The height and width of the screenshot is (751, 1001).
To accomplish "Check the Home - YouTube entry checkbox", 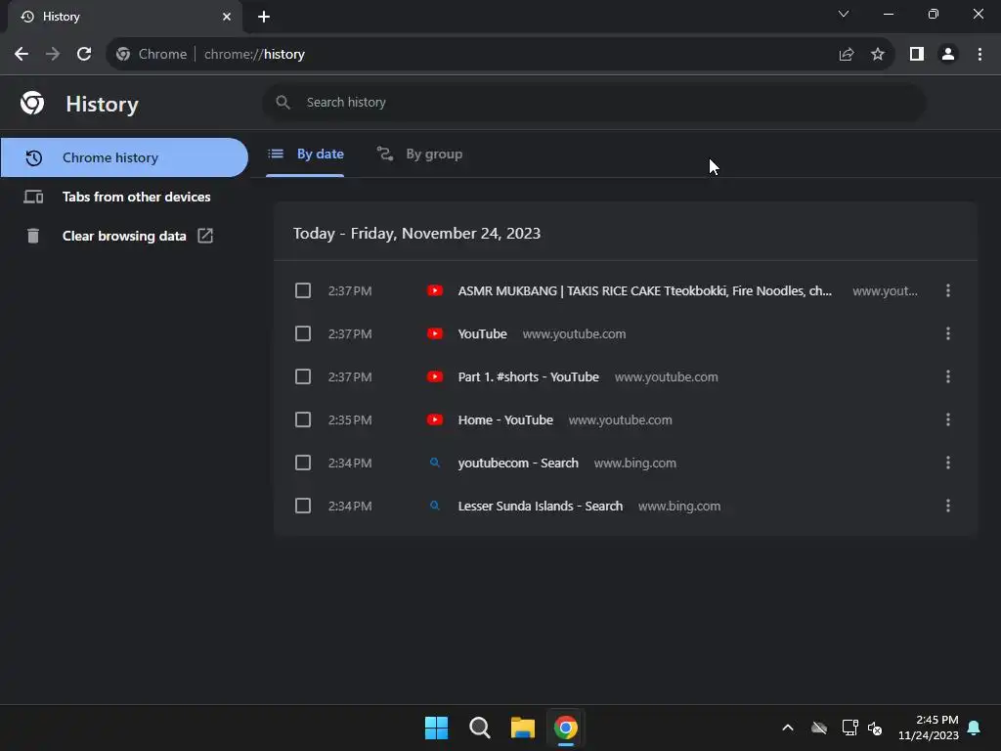I will [x=303, y=420].
